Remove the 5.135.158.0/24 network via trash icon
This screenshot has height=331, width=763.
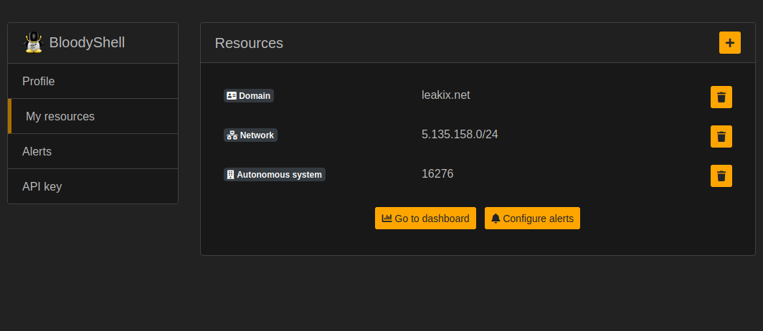pos(721,137)
